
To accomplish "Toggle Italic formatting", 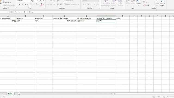I will [x=22, y=4].
